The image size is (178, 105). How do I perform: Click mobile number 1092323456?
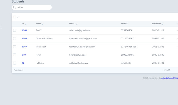[127, 55]
